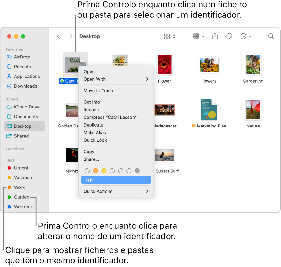The width and height of the screenshot is (281, 267).
Task: Open the Group By toolbar icon
Action: click(196, 36)
